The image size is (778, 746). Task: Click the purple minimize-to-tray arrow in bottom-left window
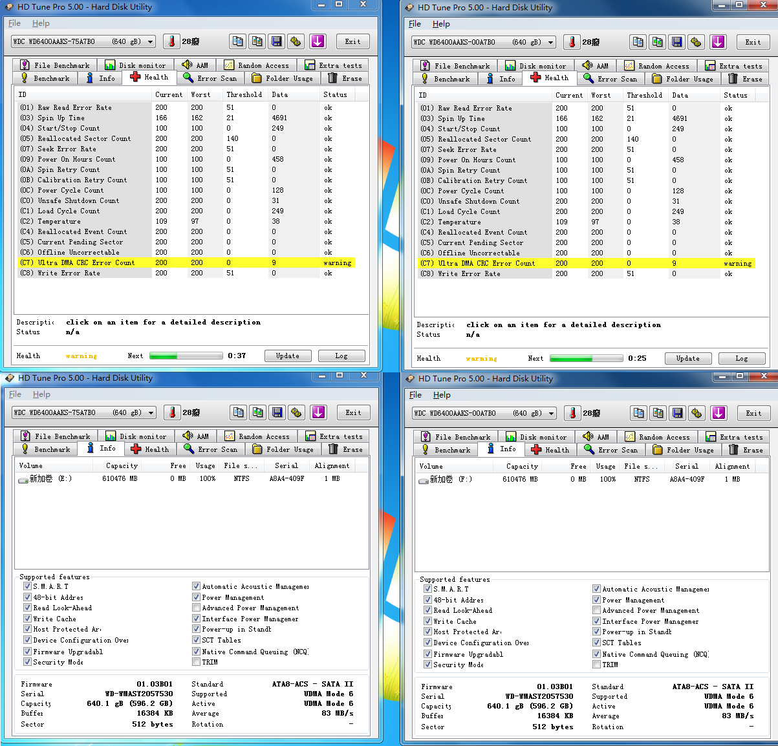[318, 412]
